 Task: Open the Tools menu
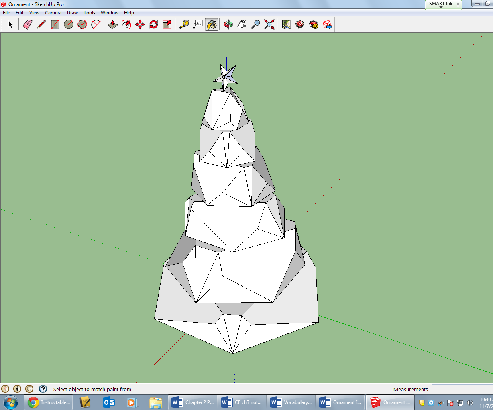point(89,12)
